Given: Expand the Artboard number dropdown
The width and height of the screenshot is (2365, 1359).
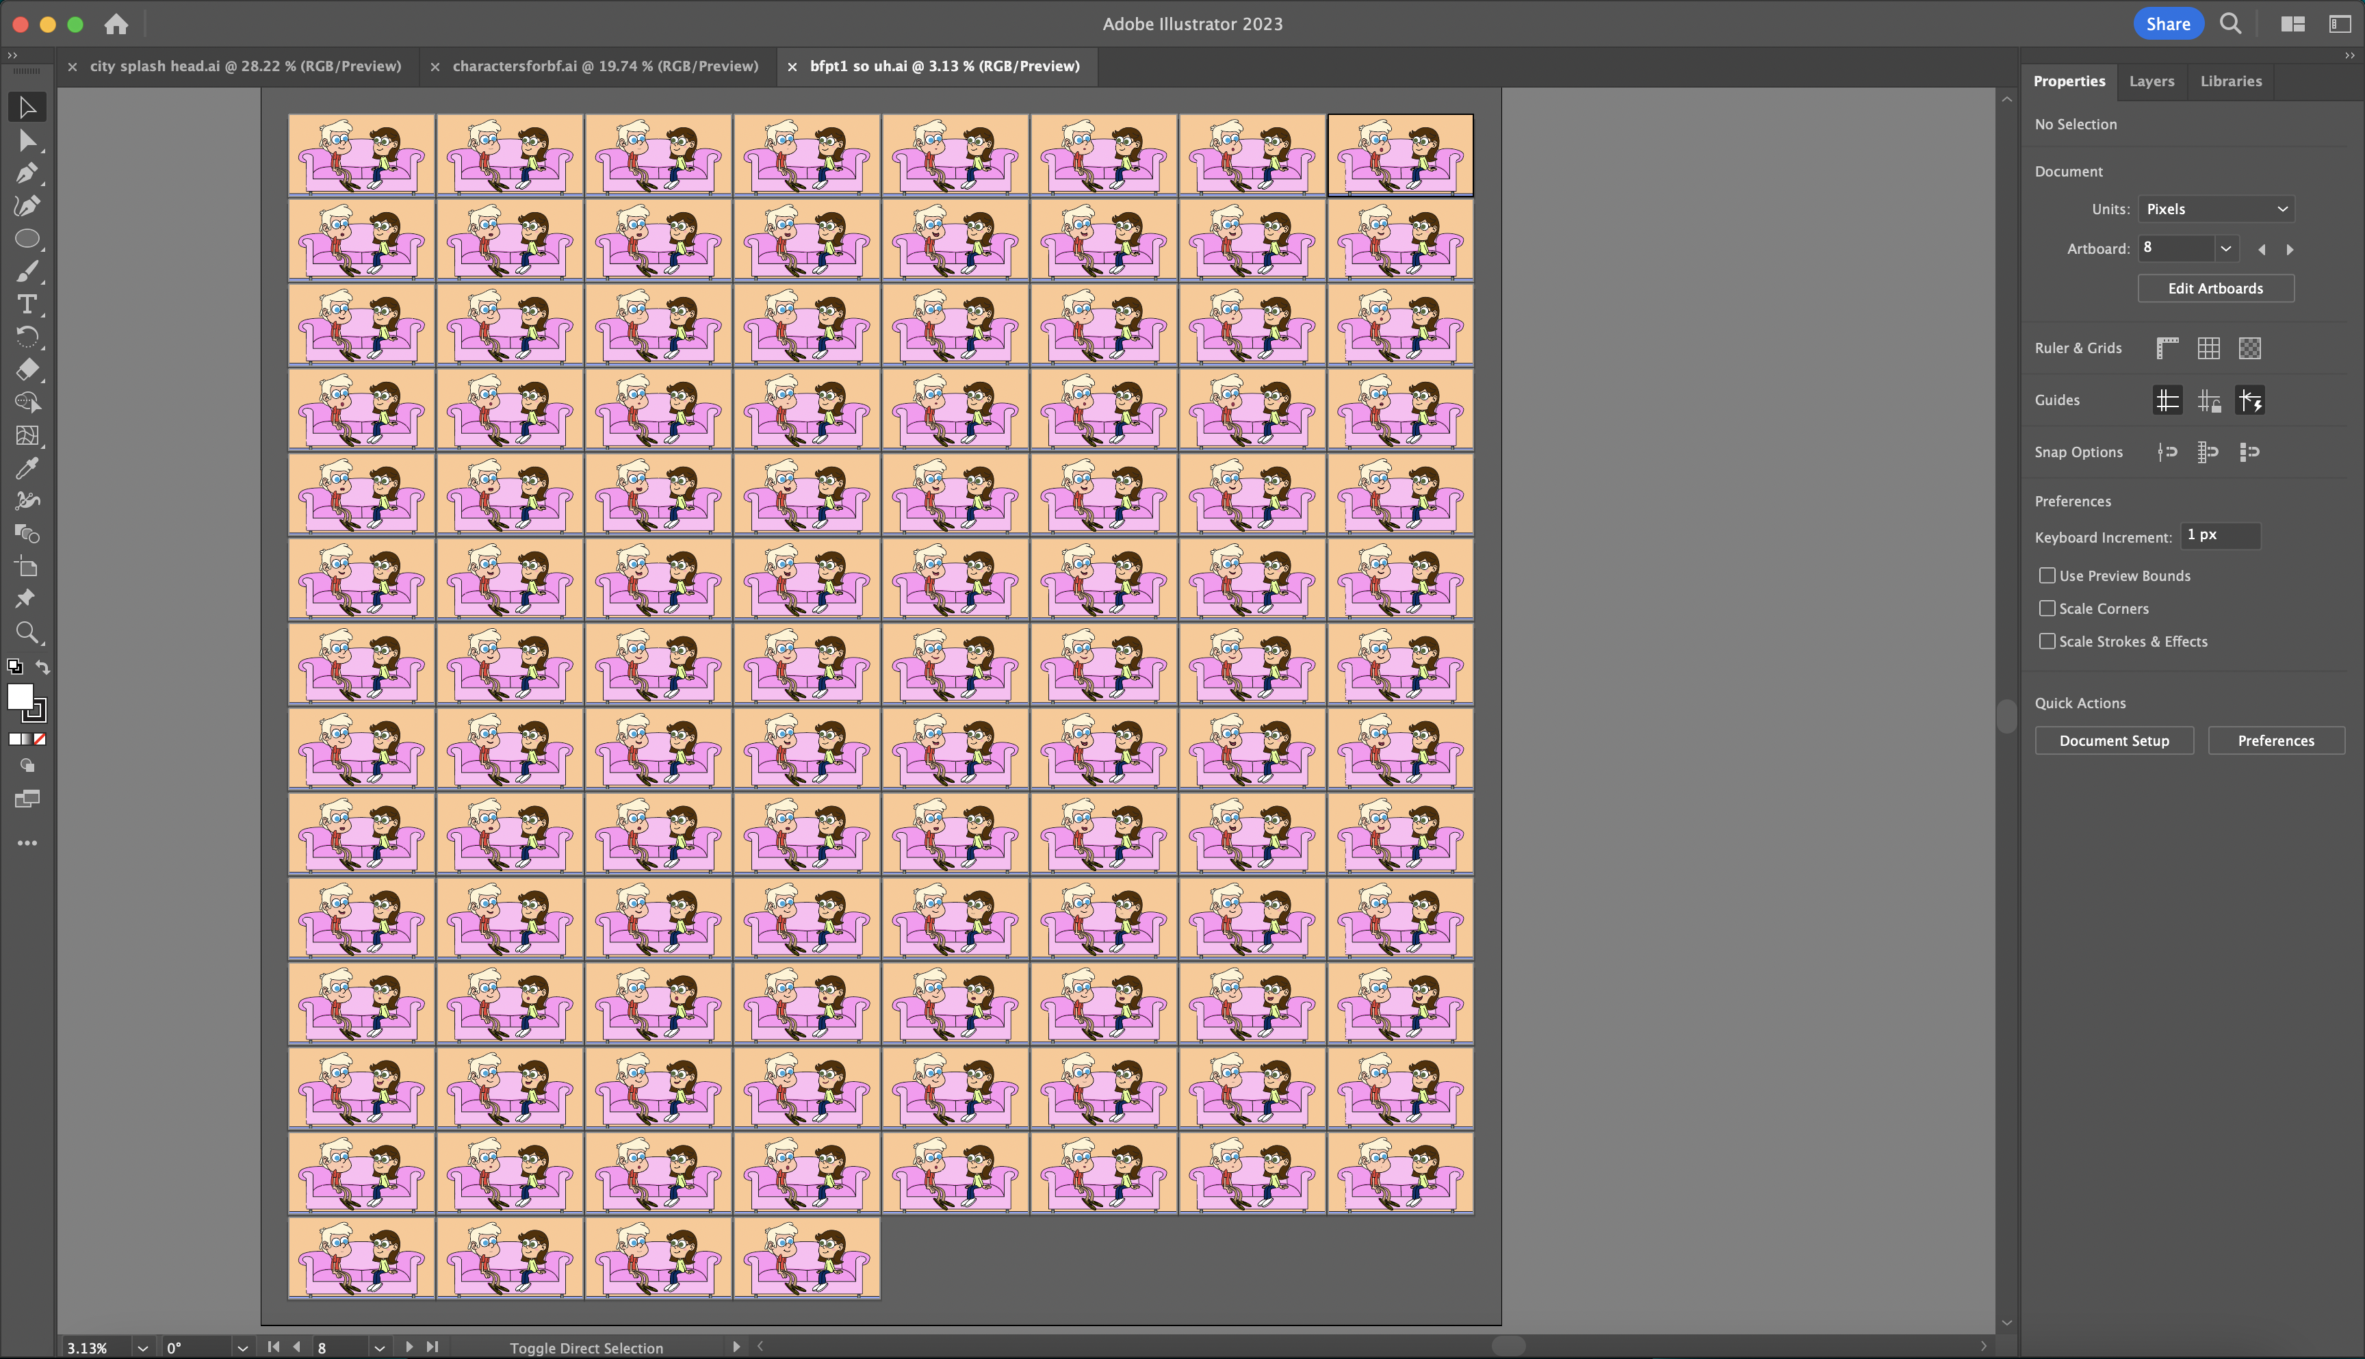Looking at the screenshot, I should pos(2225,248).
